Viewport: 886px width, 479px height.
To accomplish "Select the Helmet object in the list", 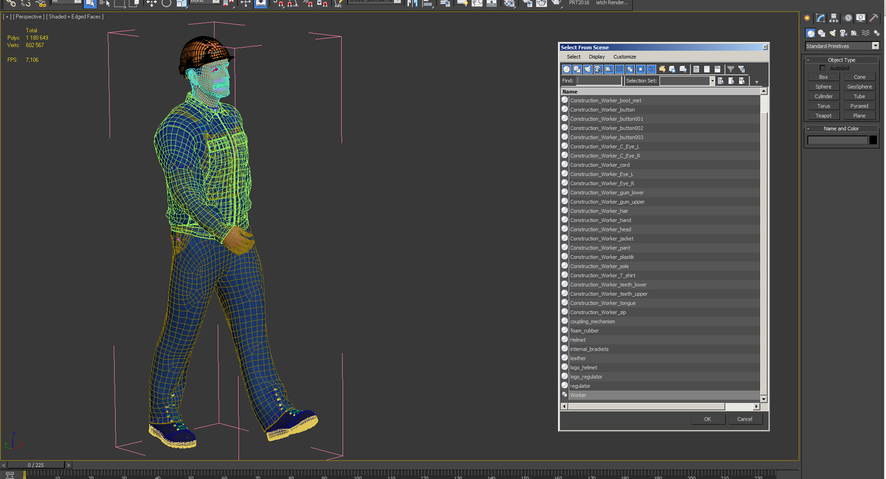I will click(660, 340).
